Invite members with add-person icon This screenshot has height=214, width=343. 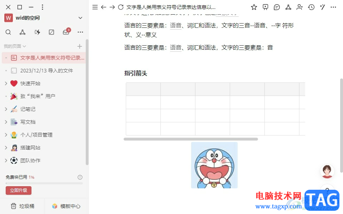pyautogui.click(x=299, y=7)
